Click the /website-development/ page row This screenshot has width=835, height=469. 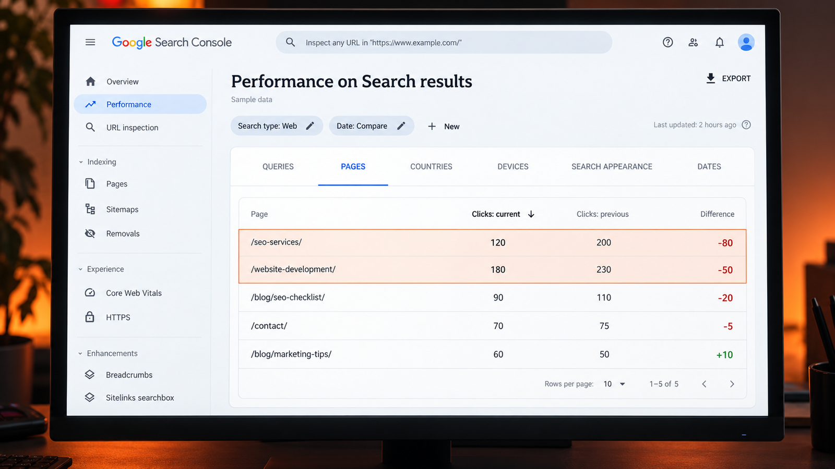[x=493, y=270]
